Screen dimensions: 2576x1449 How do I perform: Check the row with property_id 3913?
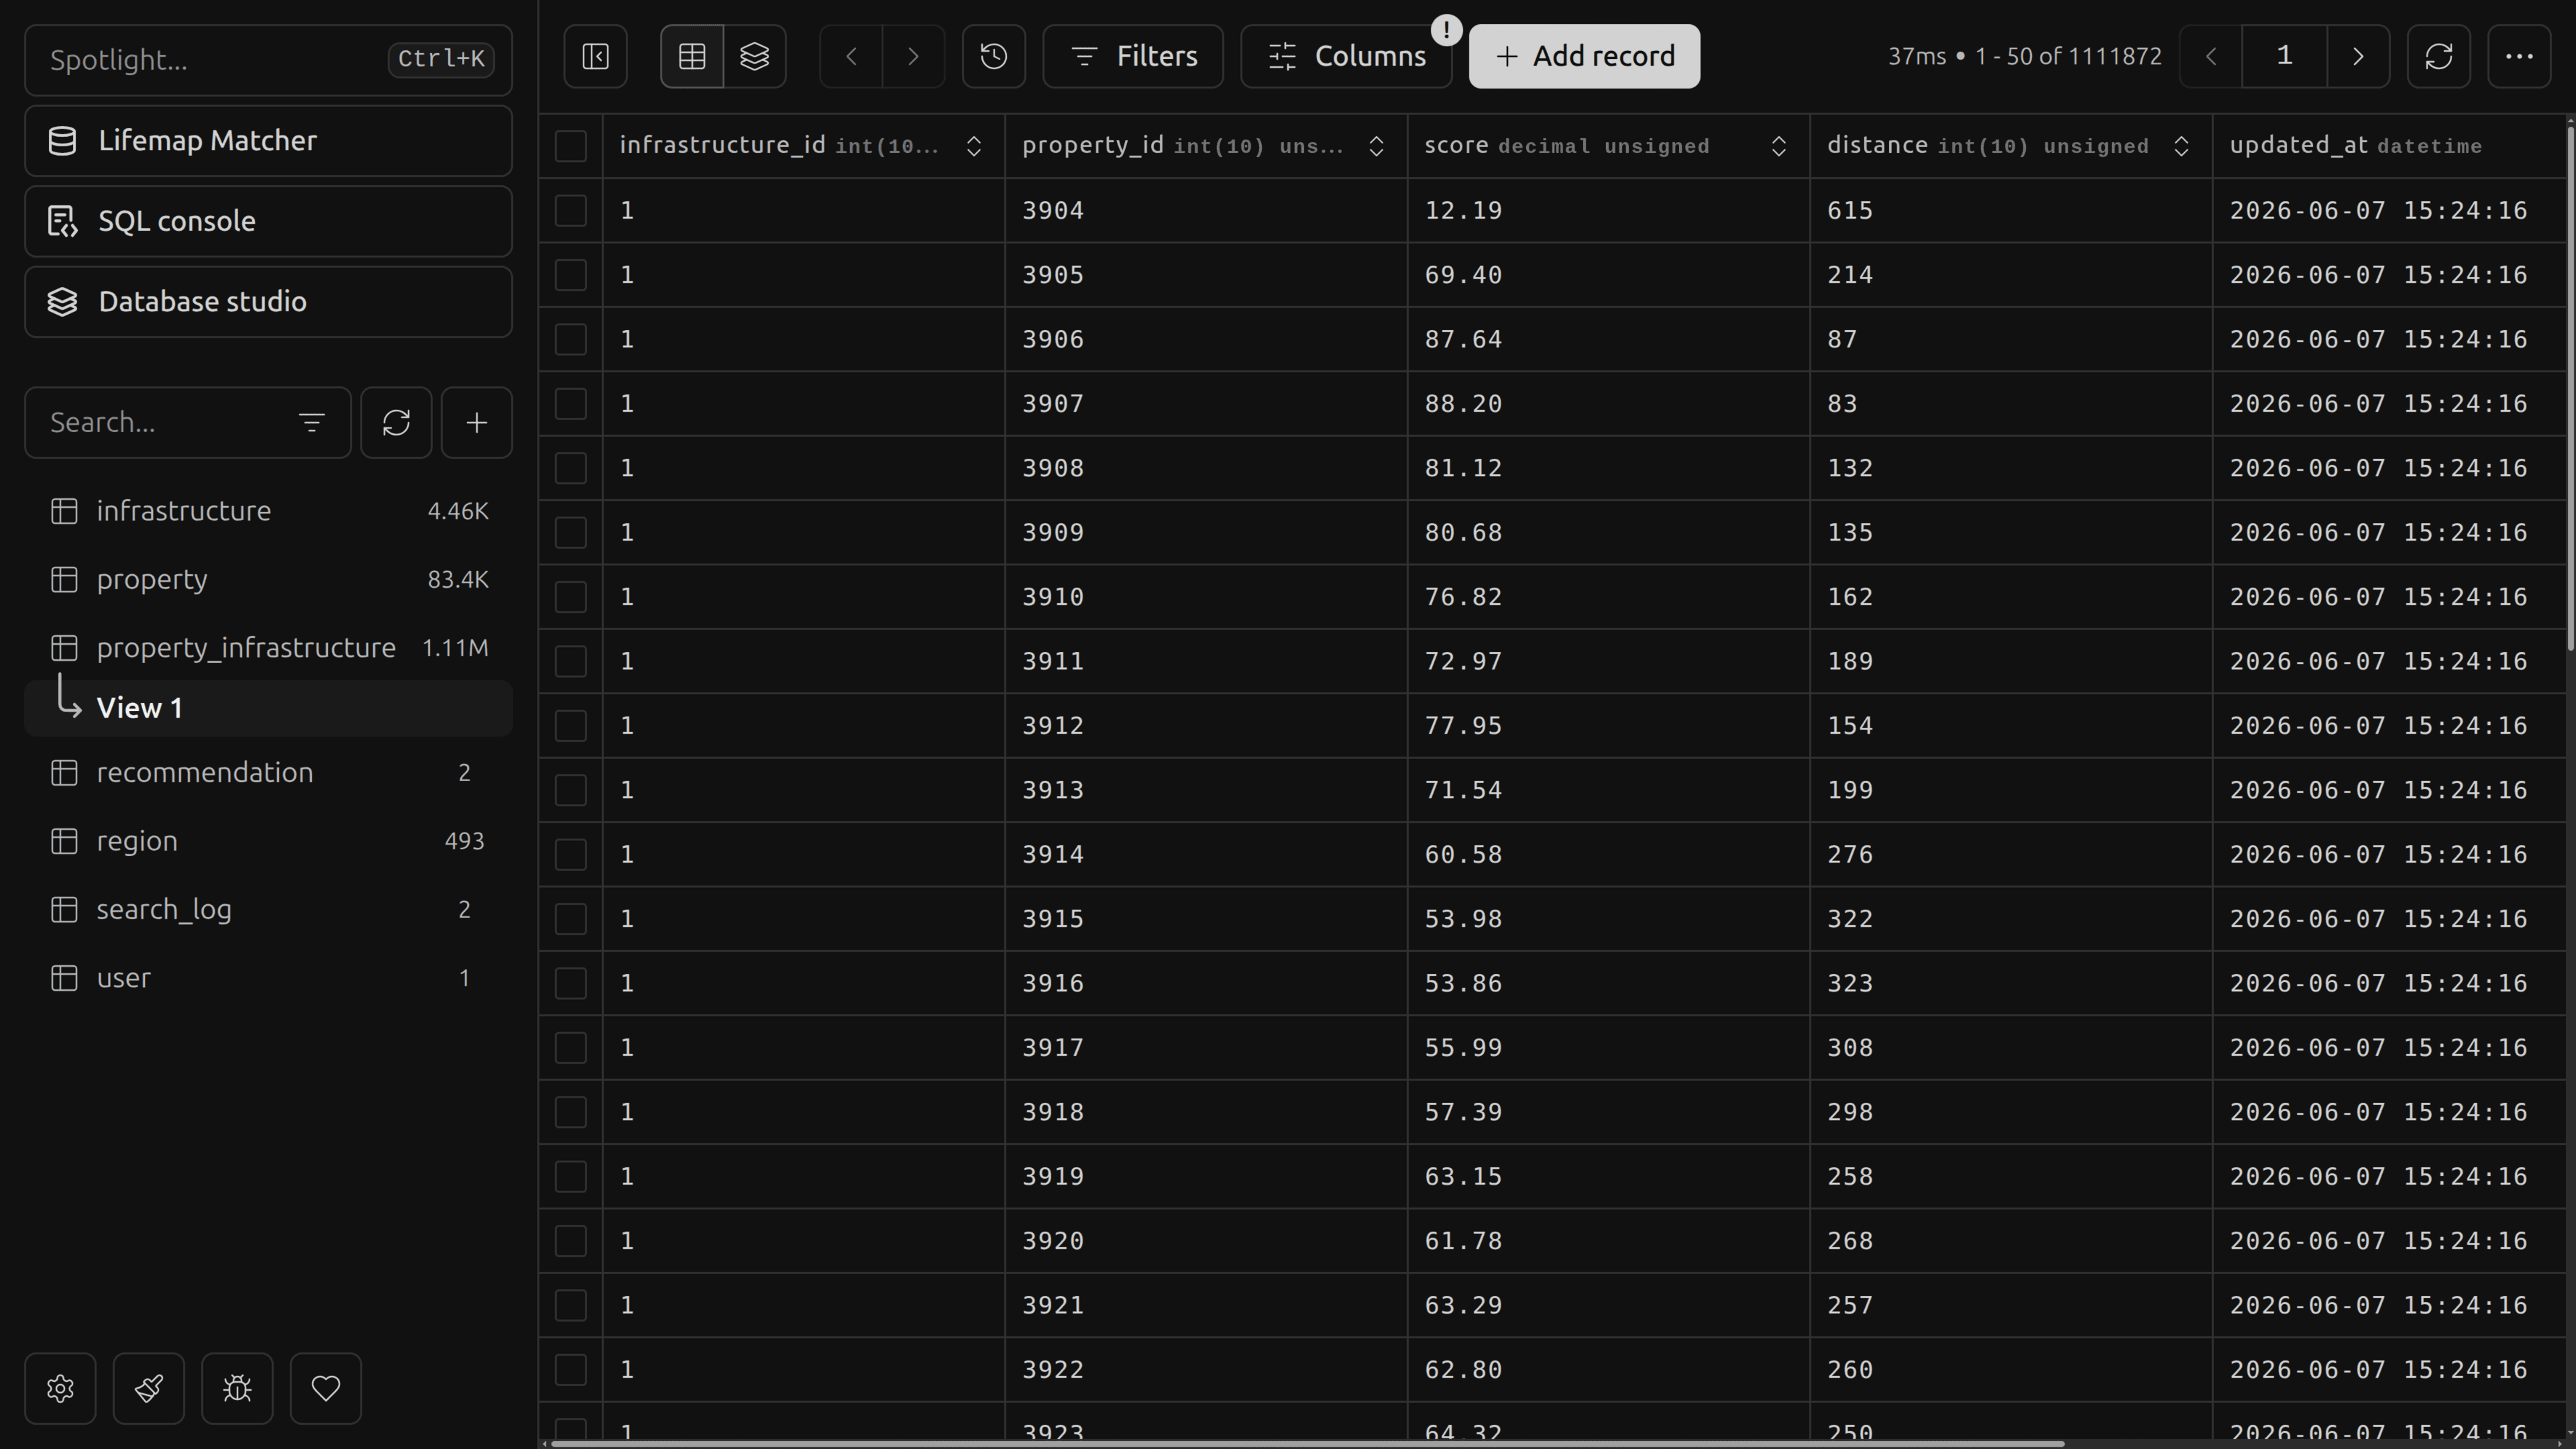click(571, 790)
